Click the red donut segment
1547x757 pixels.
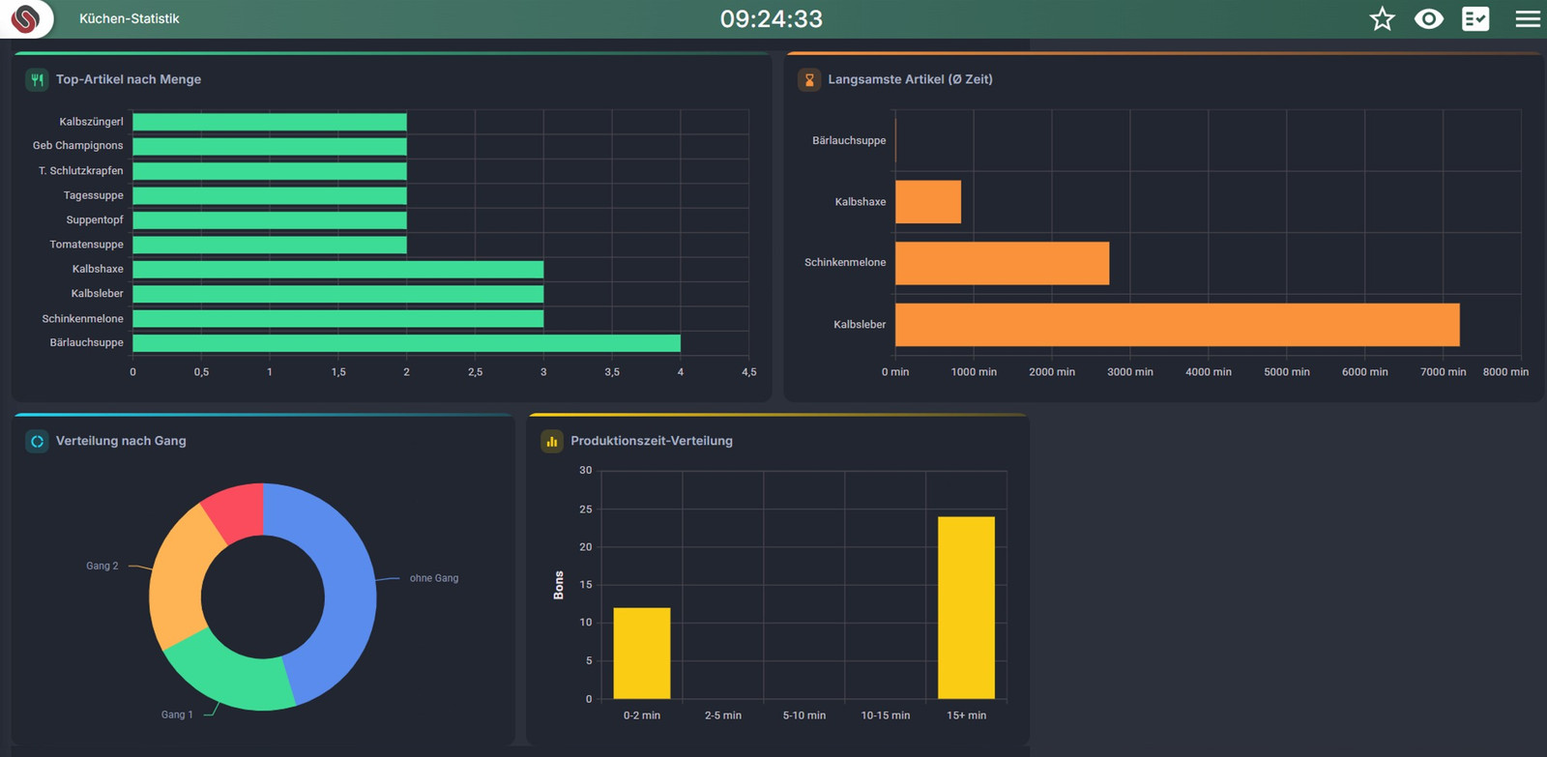[x=237, y=513]
